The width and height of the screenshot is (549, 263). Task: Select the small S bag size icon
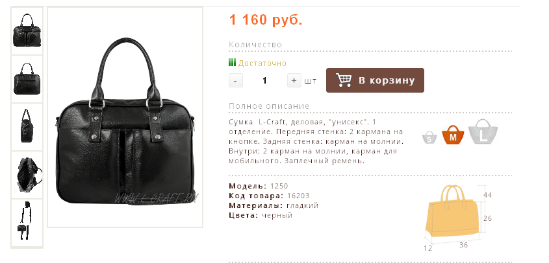429,137
